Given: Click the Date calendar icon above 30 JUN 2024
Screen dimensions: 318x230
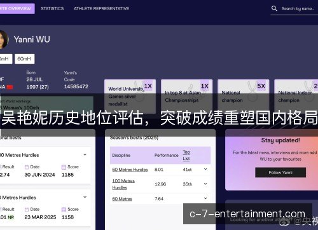Looking at the screenshot, I should coord(27,167).
